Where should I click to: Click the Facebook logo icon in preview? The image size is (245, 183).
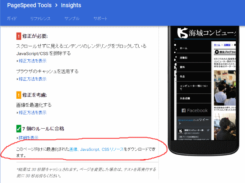tap(184, 111)
